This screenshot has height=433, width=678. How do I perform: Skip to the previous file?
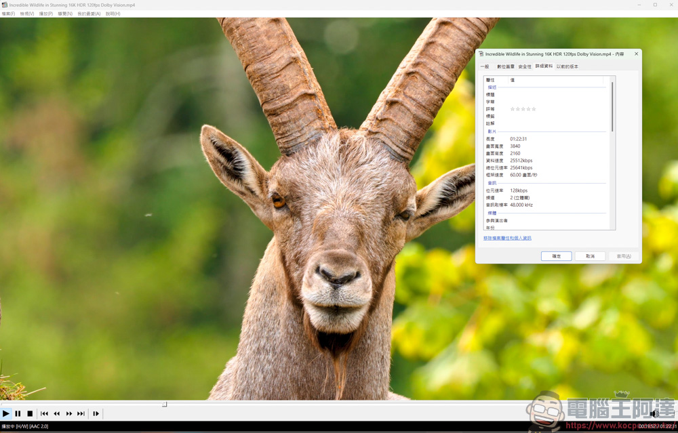coord(44,413)
